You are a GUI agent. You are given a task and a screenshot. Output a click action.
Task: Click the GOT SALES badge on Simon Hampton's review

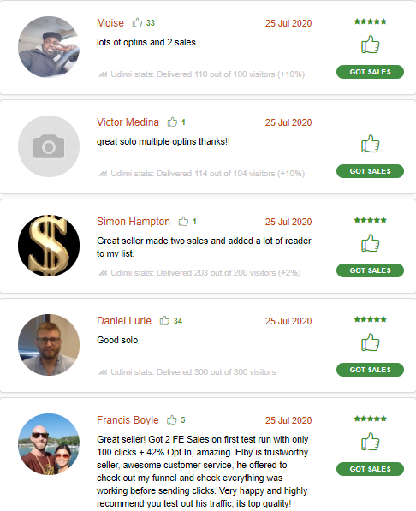click(x=370, y=270)
